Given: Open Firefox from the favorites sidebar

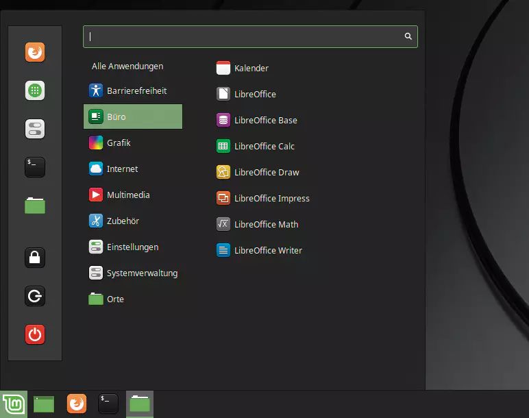Looking at the screenshot, I should [35, 52].
